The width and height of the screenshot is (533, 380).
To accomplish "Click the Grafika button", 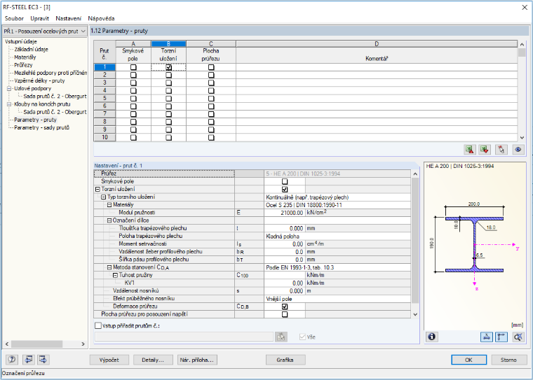I will pyautogui.click(x=285, y=360).
